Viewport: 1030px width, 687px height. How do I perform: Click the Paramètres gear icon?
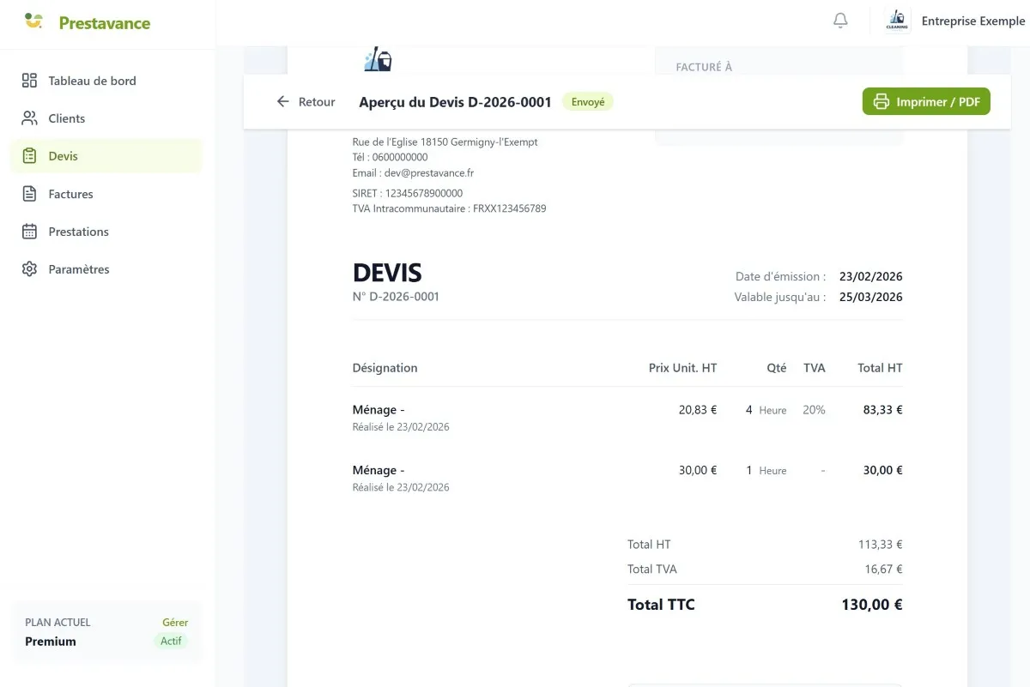[x=29, y=269]
